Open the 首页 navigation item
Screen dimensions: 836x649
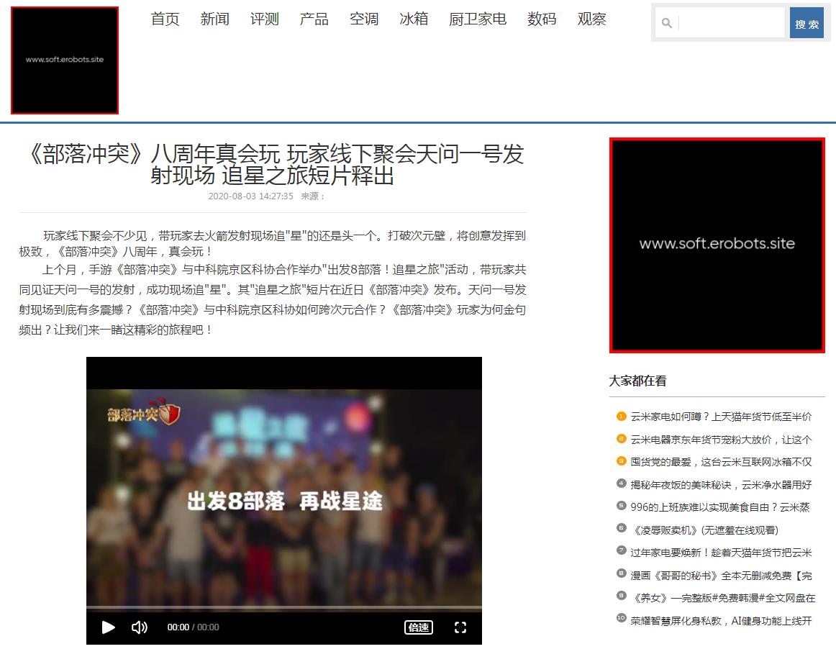pos(165,19)
